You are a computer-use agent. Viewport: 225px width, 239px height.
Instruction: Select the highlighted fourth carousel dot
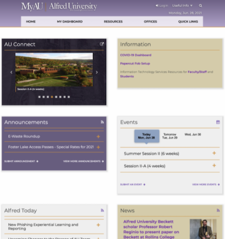coord(52,97)
